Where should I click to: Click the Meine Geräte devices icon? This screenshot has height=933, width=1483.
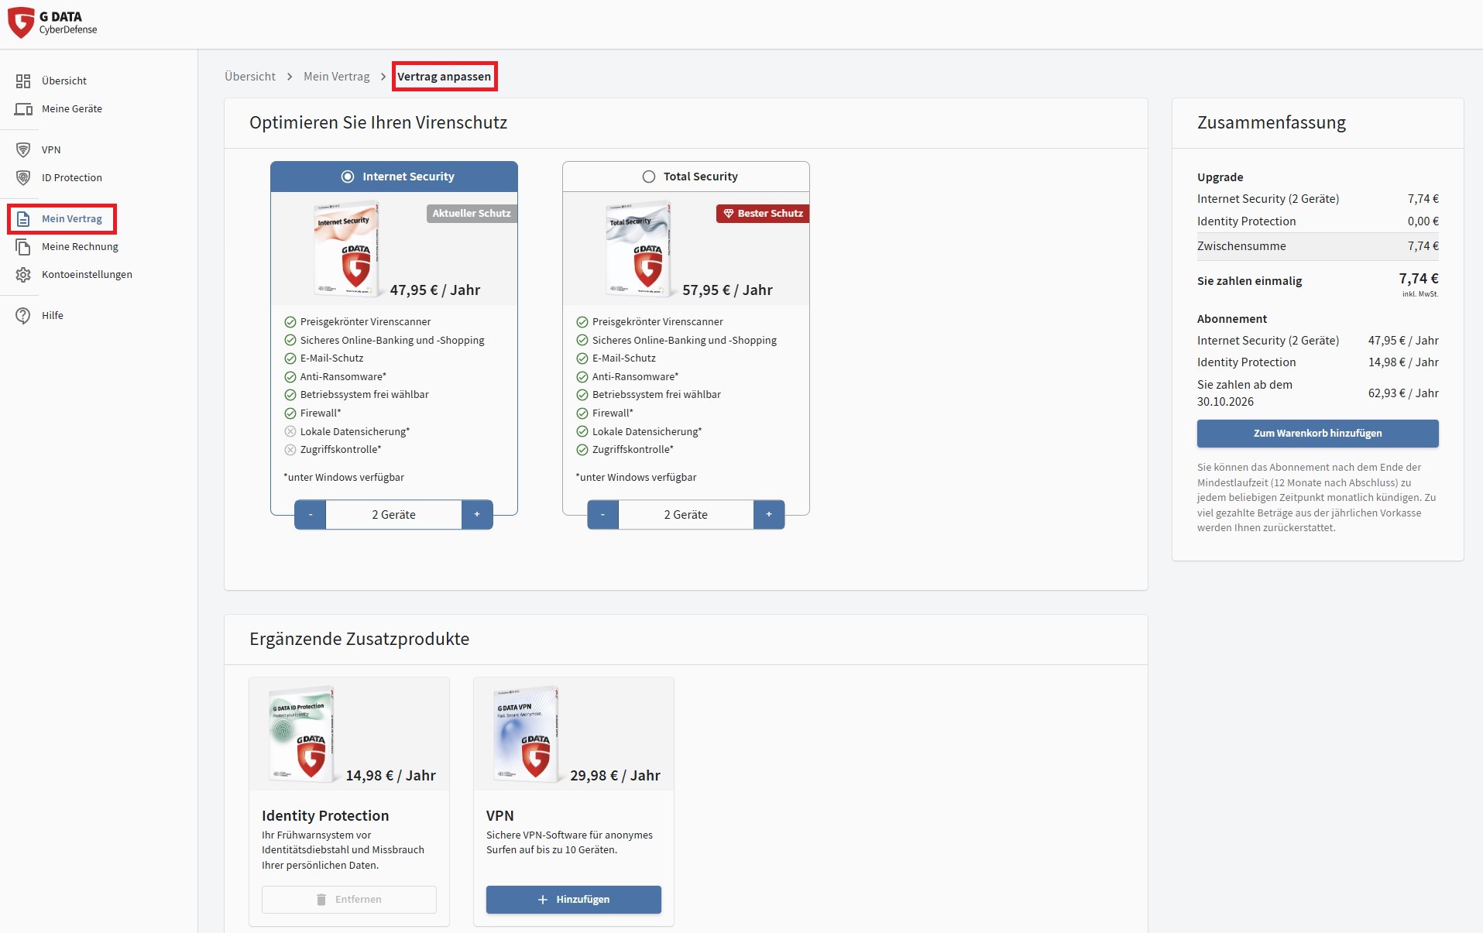tap(23, 109)
